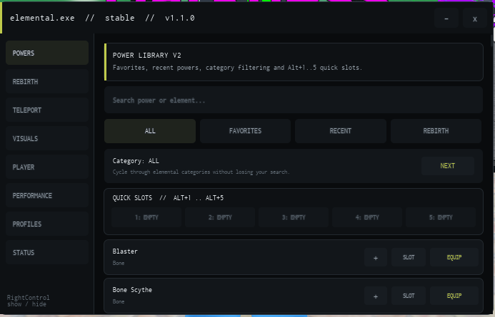The width and height of the screenshot is (495, 317).
Task: Assign Bone Scythe to a quick SLOT
Action: coord(409,296)
